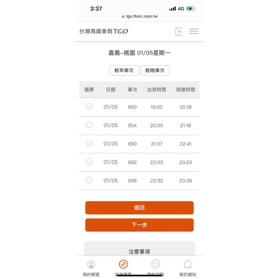
Task: Open the hamburger menu icon
Action: click(194, 31)
